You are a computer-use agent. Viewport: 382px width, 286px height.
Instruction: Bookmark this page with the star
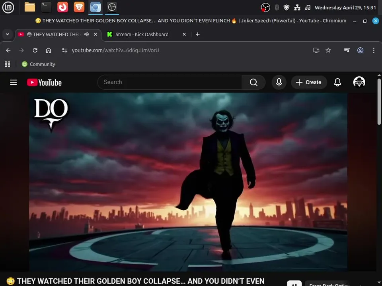click(x=328, y=50)
